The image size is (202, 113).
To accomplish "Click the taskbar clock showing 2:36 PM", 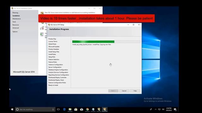I will click(x=169, y=109).
